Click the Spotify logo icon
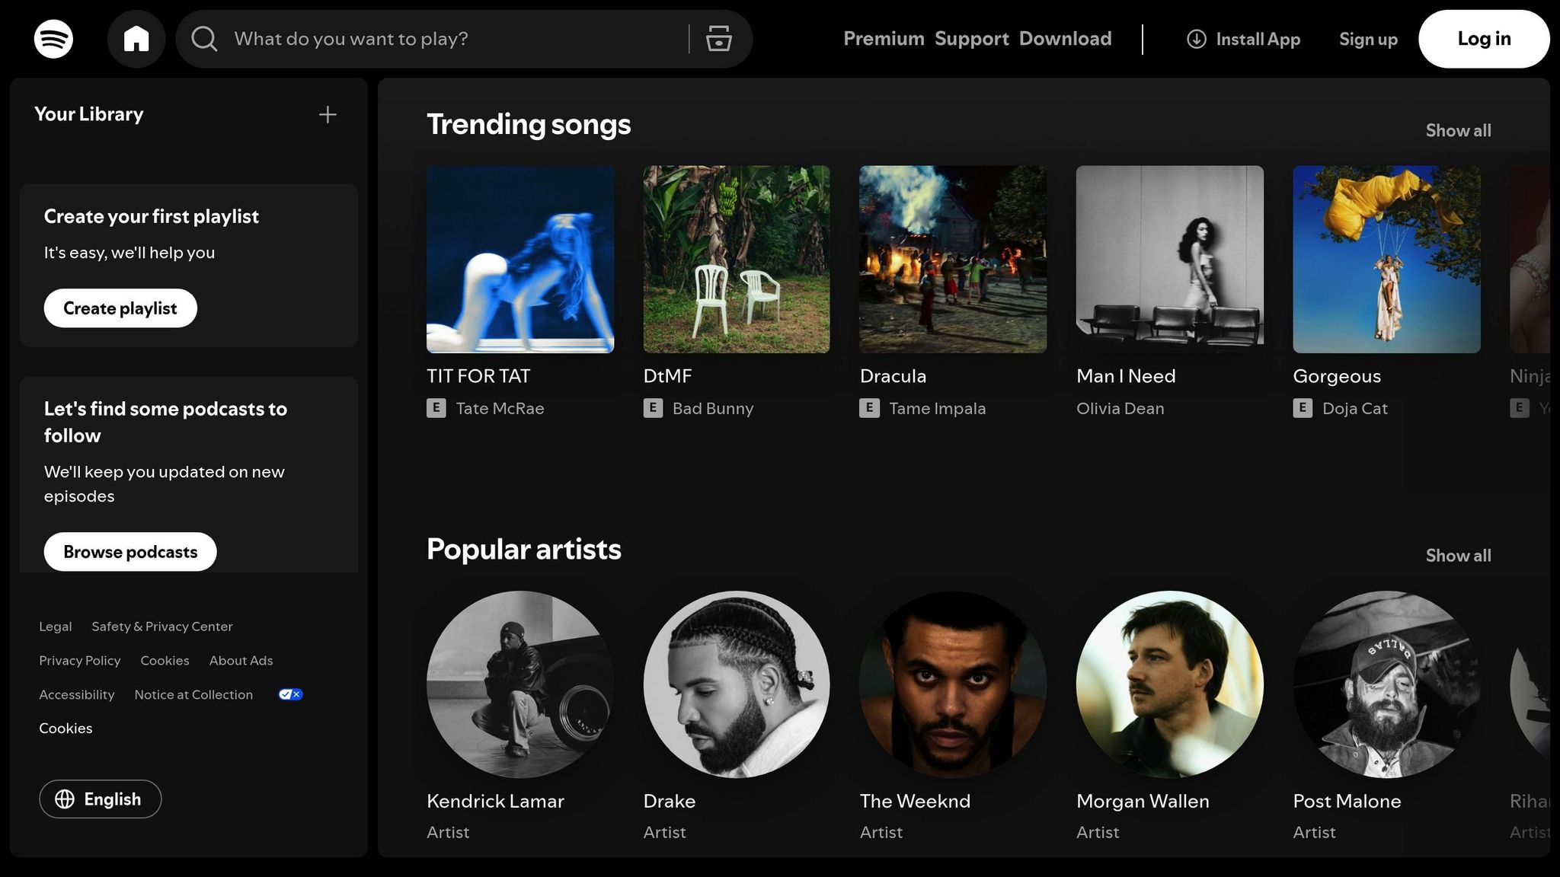 pos(53,39)
